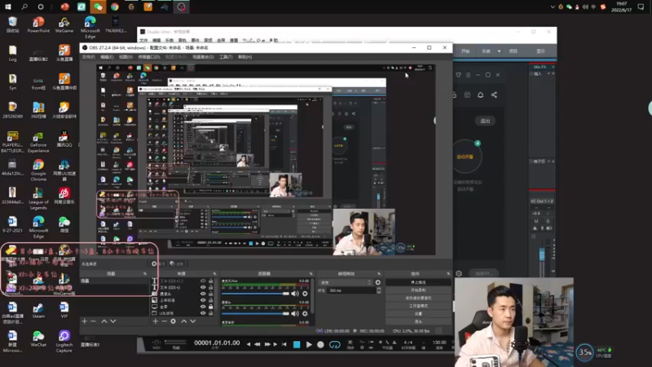Click the notification bell icon in side panel
Image resolution: width=652 pixels, height=367 pixels.
click(x=480, y=95)
